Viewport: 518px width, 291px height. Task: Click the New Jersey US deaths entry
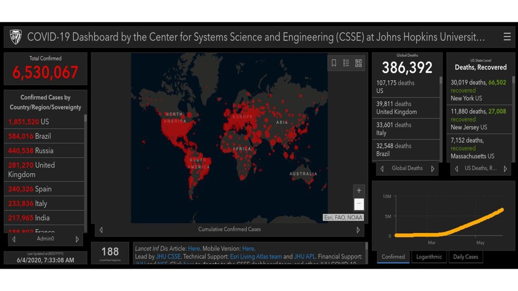pos(480,119)
